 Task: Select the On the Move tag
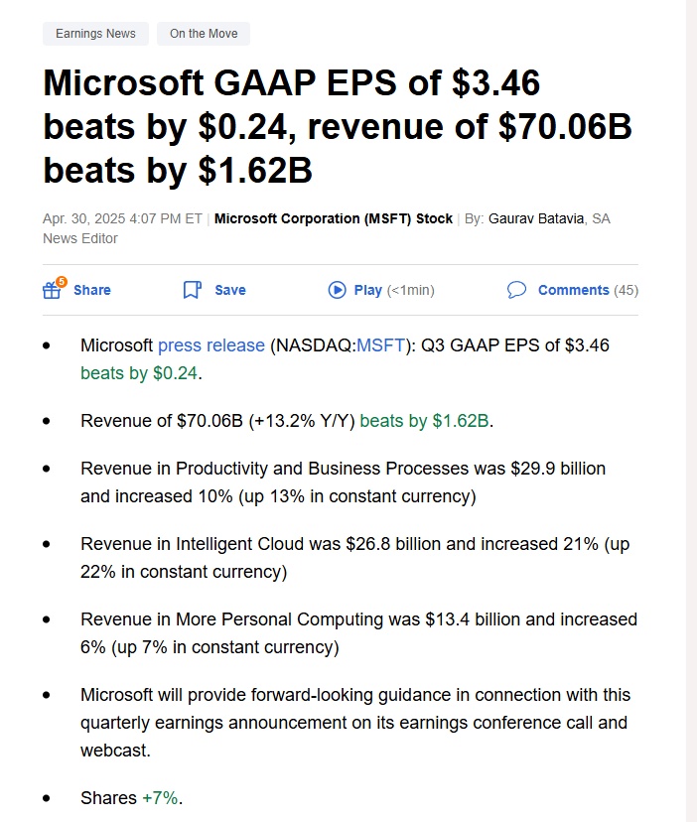(204, 34)
